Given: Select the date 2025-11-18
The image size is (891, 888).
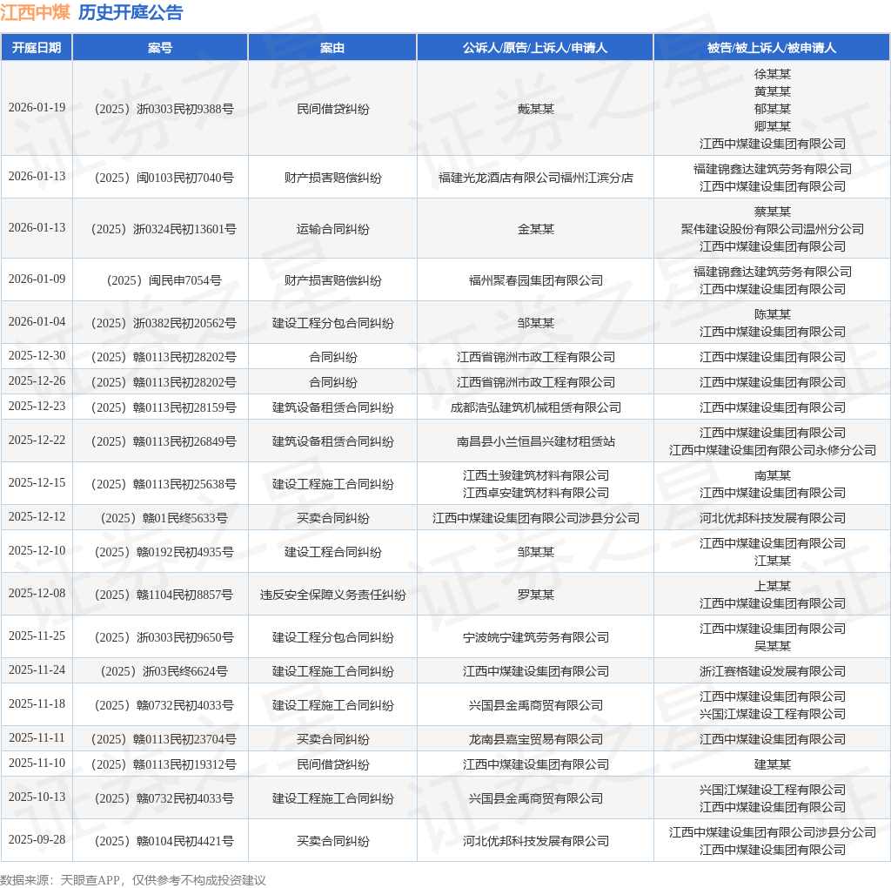Looking at the screenshot, I should pos(37,703).
